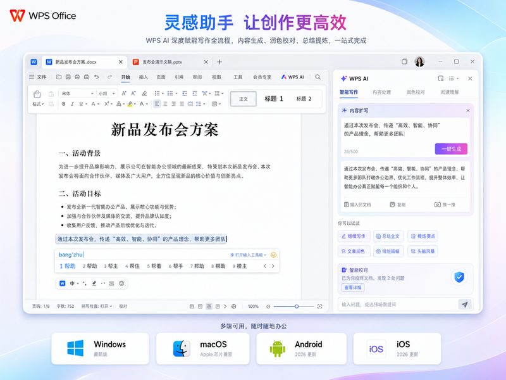The image size is (506, 380).
Task: Decrease font size with the A- icon
Action: 133,93
